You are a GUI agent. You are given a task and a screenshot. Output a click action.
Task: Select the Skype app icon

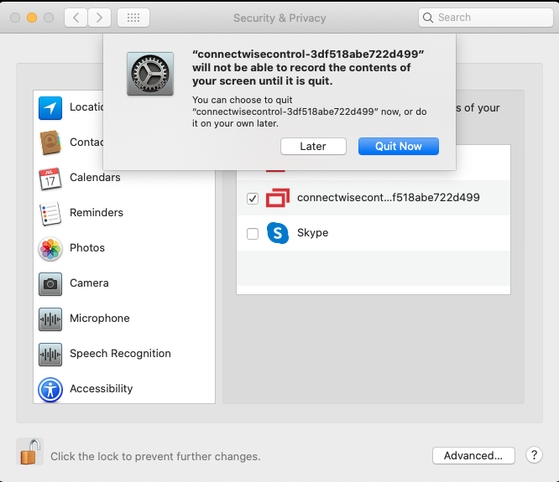pyautogui.click(x=277, y=233)
